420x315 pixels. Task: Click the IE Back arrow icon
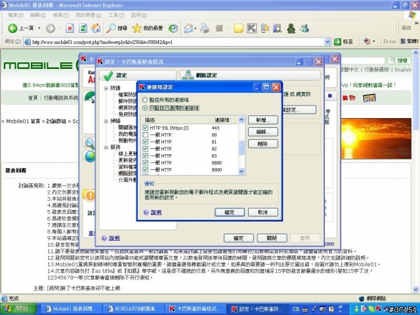(12, 28)
